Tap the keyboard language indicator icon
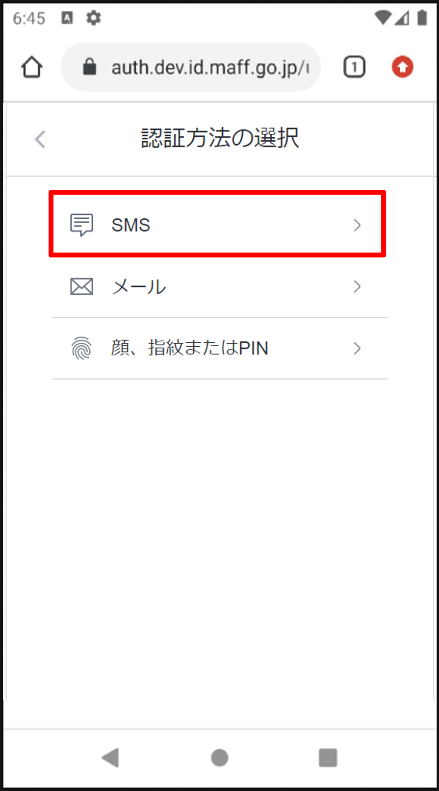Screen dimensions: 439x791 click(x=67, y=18)
